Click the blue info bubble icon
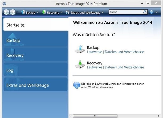Screen dimensions: 163x118 pyautogui.click(x=77, y=85)
